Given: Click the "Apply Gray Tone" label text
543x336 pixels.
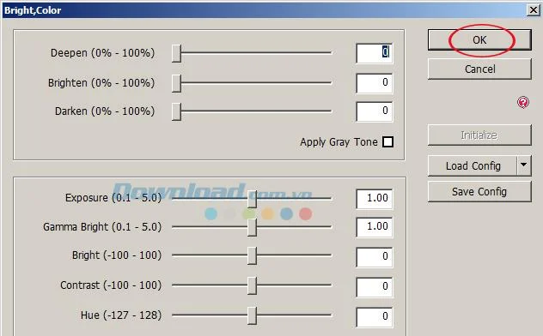Looking at the screenshot, I should (339, 142).
